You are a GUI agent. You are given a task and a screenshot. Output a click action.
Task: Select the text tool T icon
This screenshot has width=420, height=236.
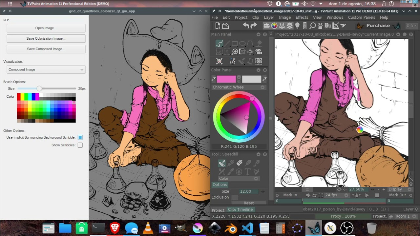pyautogui.click(x=247, y=171)
